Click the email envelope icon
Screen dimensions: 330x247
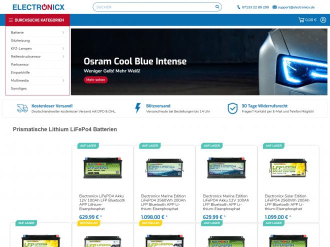coord(274,7)
